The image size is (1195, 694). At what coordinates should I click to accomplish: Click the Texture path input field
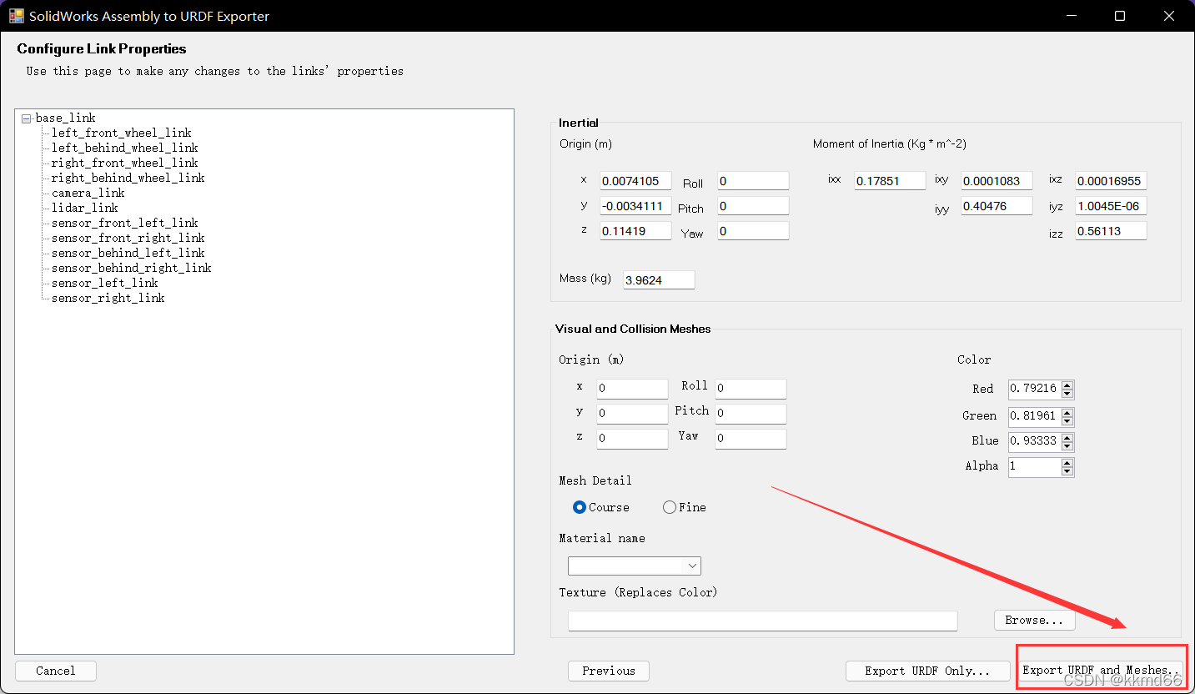click(x=763, y=621)
